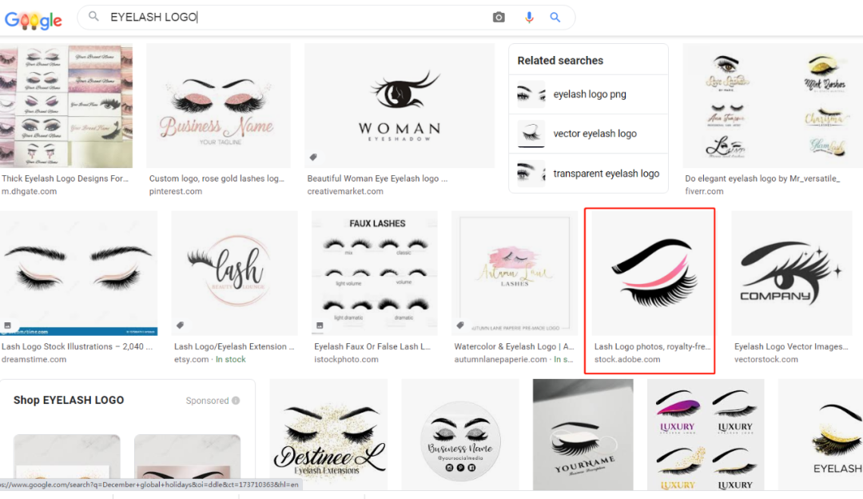This screenshot has width=863, height=499.
Task: Click pinterest.com source link
Action: [x=176, y=191]
